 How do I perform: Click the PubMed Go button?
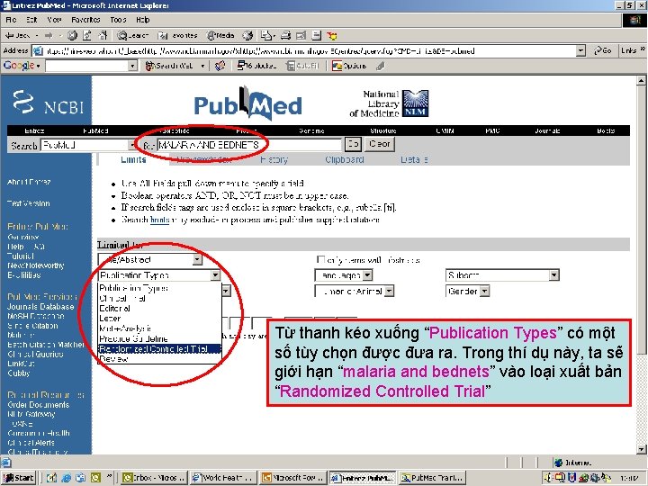pos(353,144)
